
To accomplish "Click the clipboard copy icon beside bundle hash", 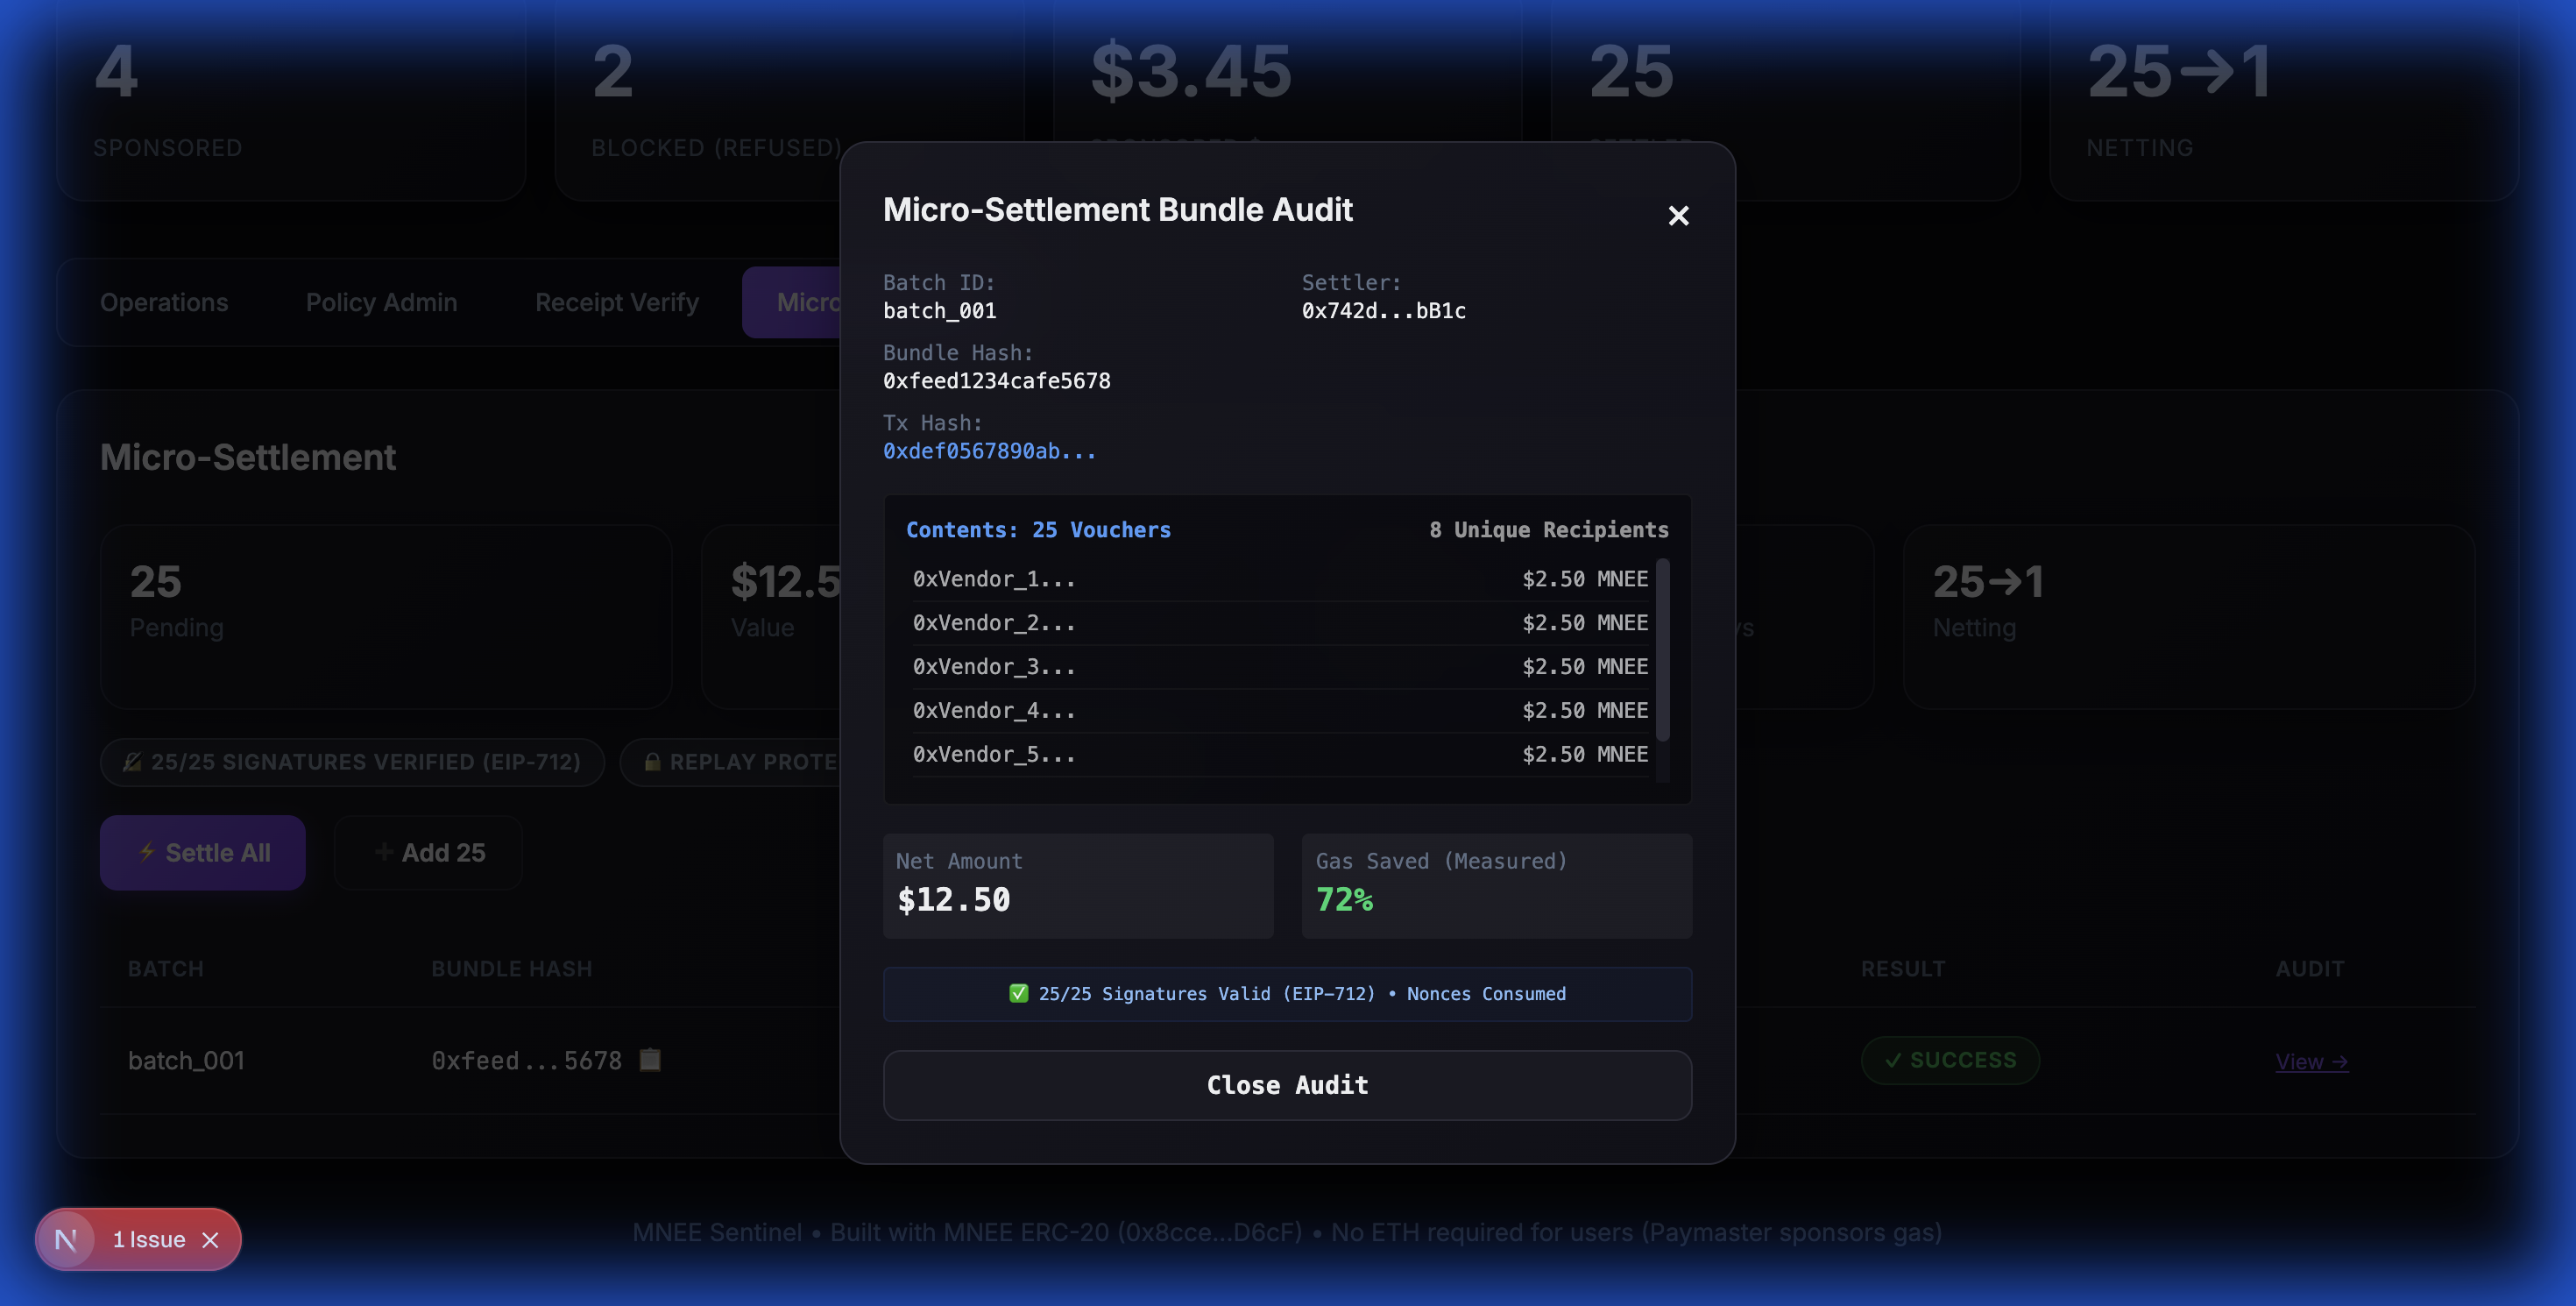I will coord(650,1060).
